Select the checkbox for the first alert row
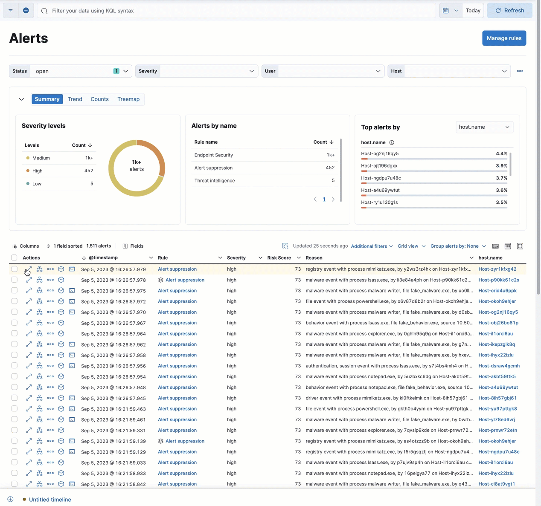541x506 pixels. pos(15,269)
